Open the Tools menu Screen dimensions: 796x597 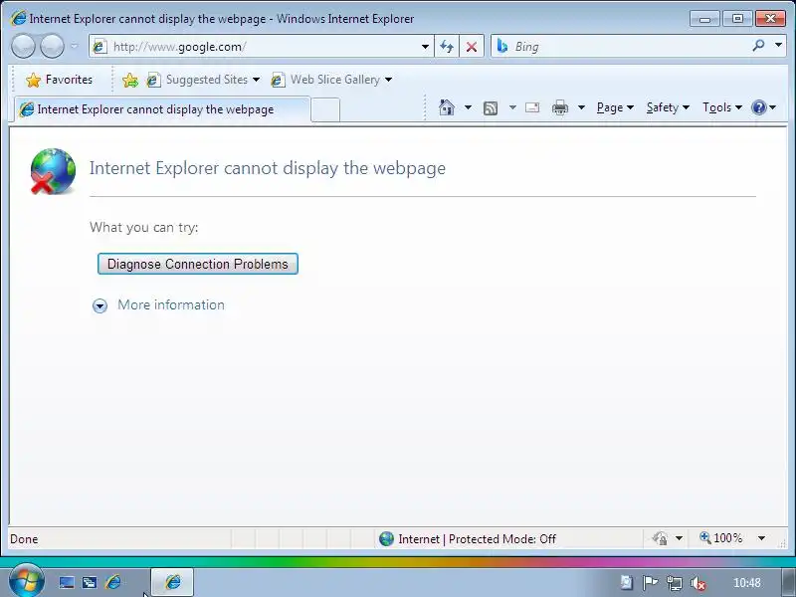(722, 107)
